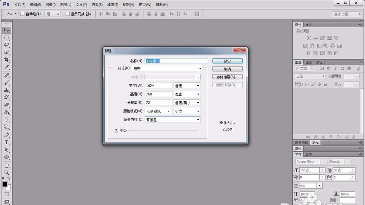Click the 取消 button
Viewport: 365px width, 205px height.
point(227,69)
